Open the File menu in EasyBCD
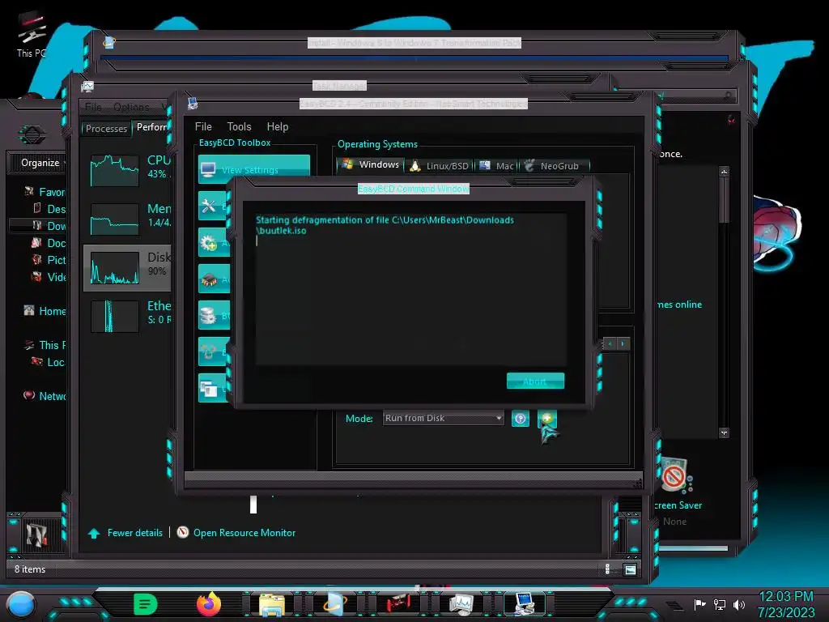Screen dimensions: 829x622 (203, 126)
